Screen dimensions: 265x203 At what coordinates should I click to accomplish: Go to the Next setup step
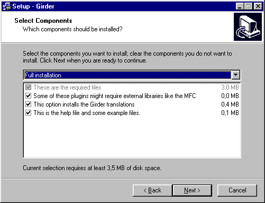coord(192,190)
